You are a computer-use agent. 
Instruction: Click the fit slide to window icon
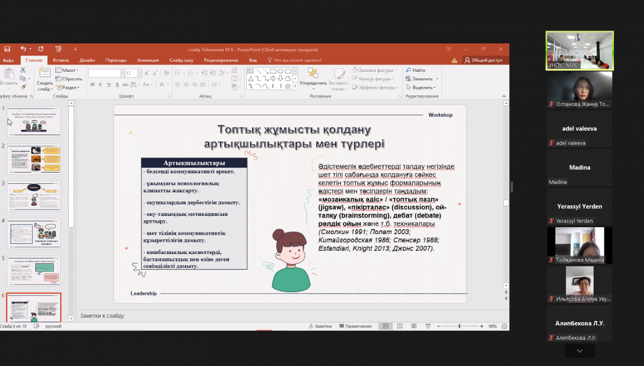(504, 326)
